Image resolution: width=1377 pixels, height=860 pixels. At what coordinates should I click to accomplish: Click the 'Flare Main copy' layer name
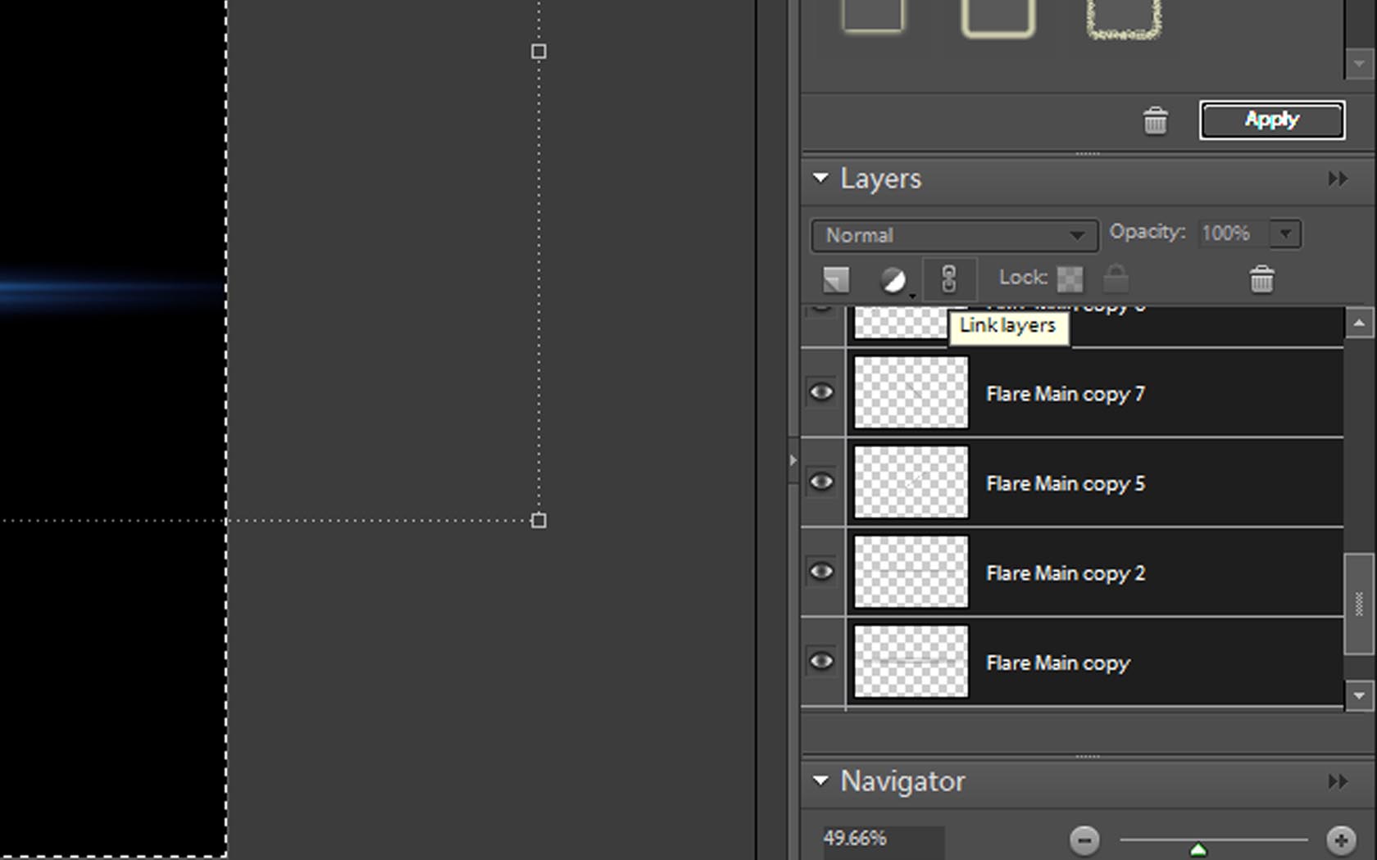tap(1057, 663)
